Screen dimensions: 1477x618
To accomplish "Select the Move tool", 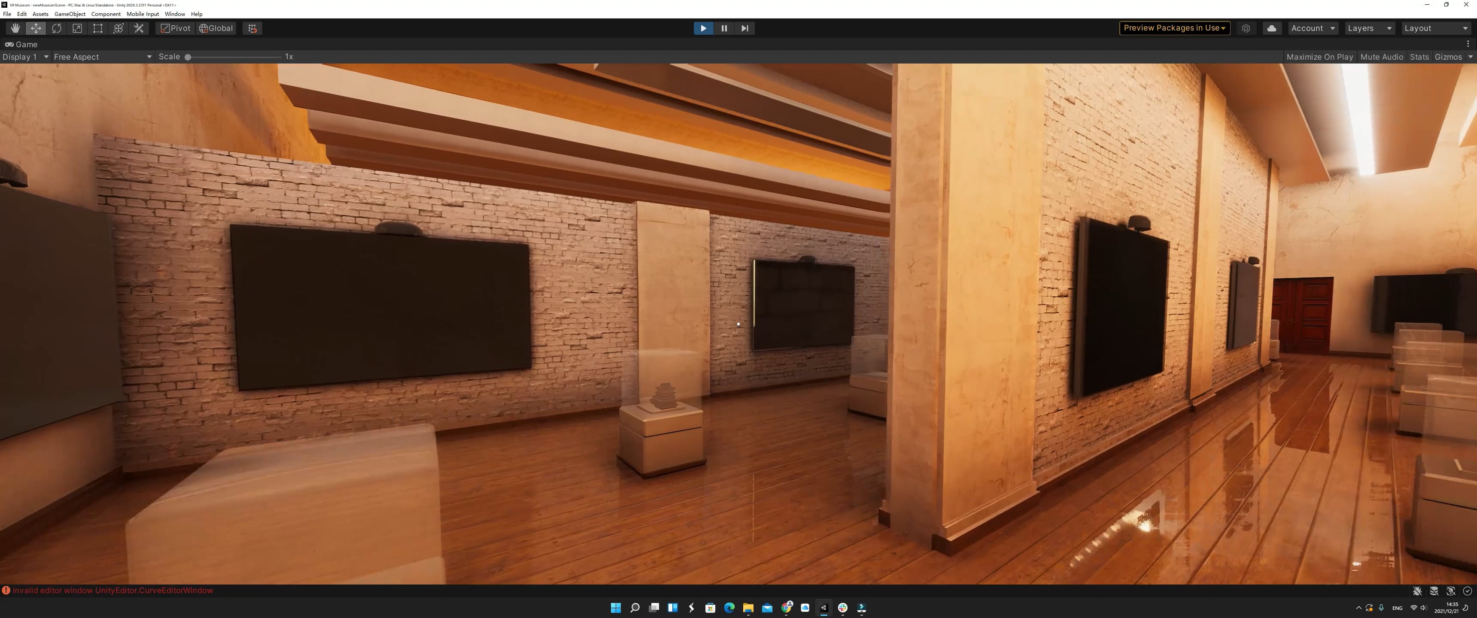I will coord(36,28).
